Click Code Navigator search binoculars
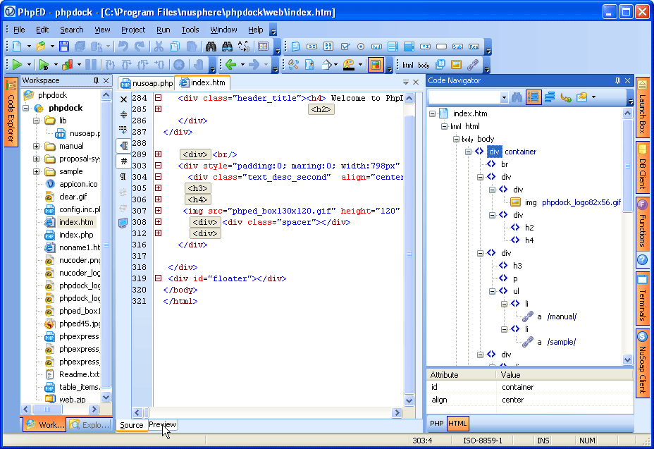The width and height of the screenshot is (654, 449). click(517, 98)
